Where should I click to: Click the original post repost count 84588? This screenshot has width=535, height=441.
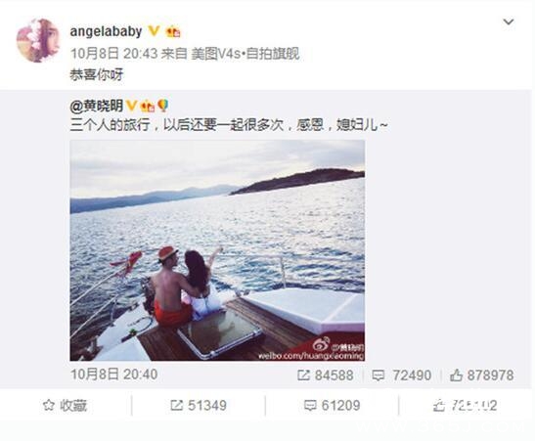click(x=325, y=375)
